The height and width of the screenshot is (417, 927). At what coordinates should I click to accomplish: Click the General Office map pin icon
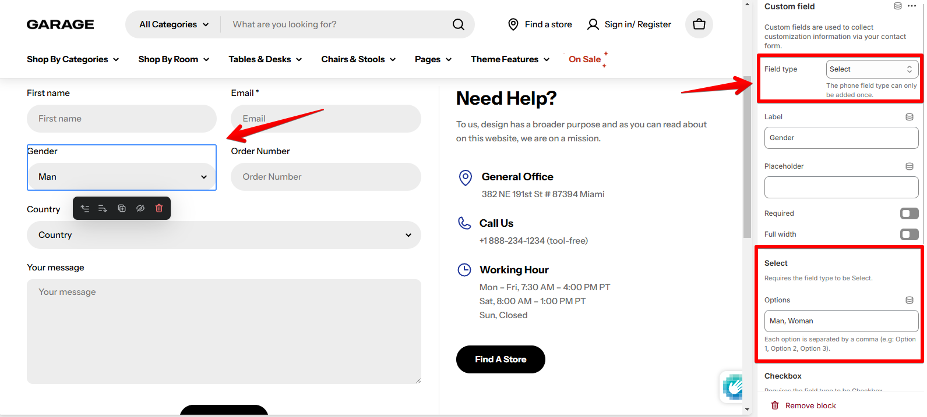(466, 177)
